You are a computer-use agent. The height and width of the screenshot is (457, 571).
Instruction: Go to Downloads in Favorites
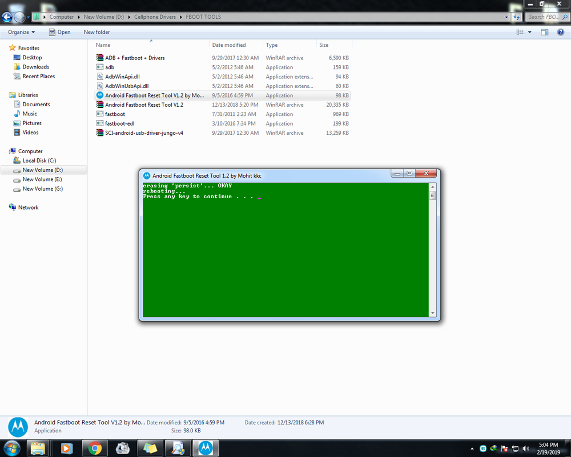point(35,67)
